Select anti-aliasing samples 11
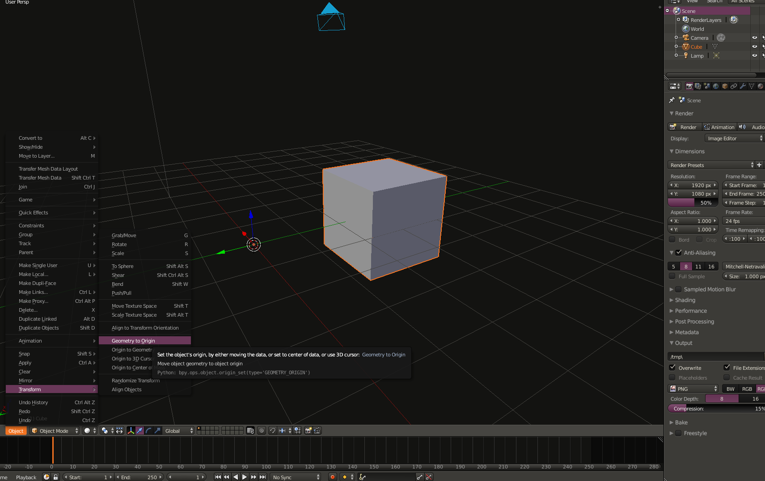 coord(698,266)
